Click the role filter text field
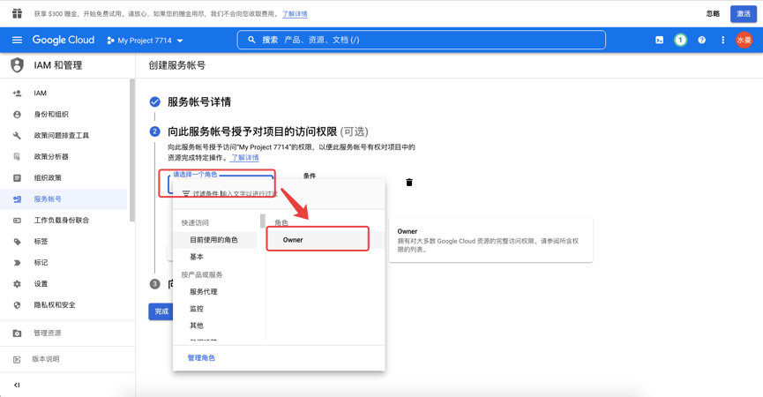Screen dimensions: 763x397 pyautogui.click(x=248, y=193)
